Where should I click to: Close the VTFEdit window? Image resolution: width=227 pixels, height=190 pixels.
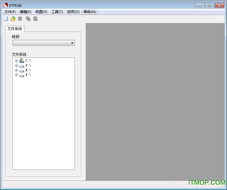(x=220, y=6)
